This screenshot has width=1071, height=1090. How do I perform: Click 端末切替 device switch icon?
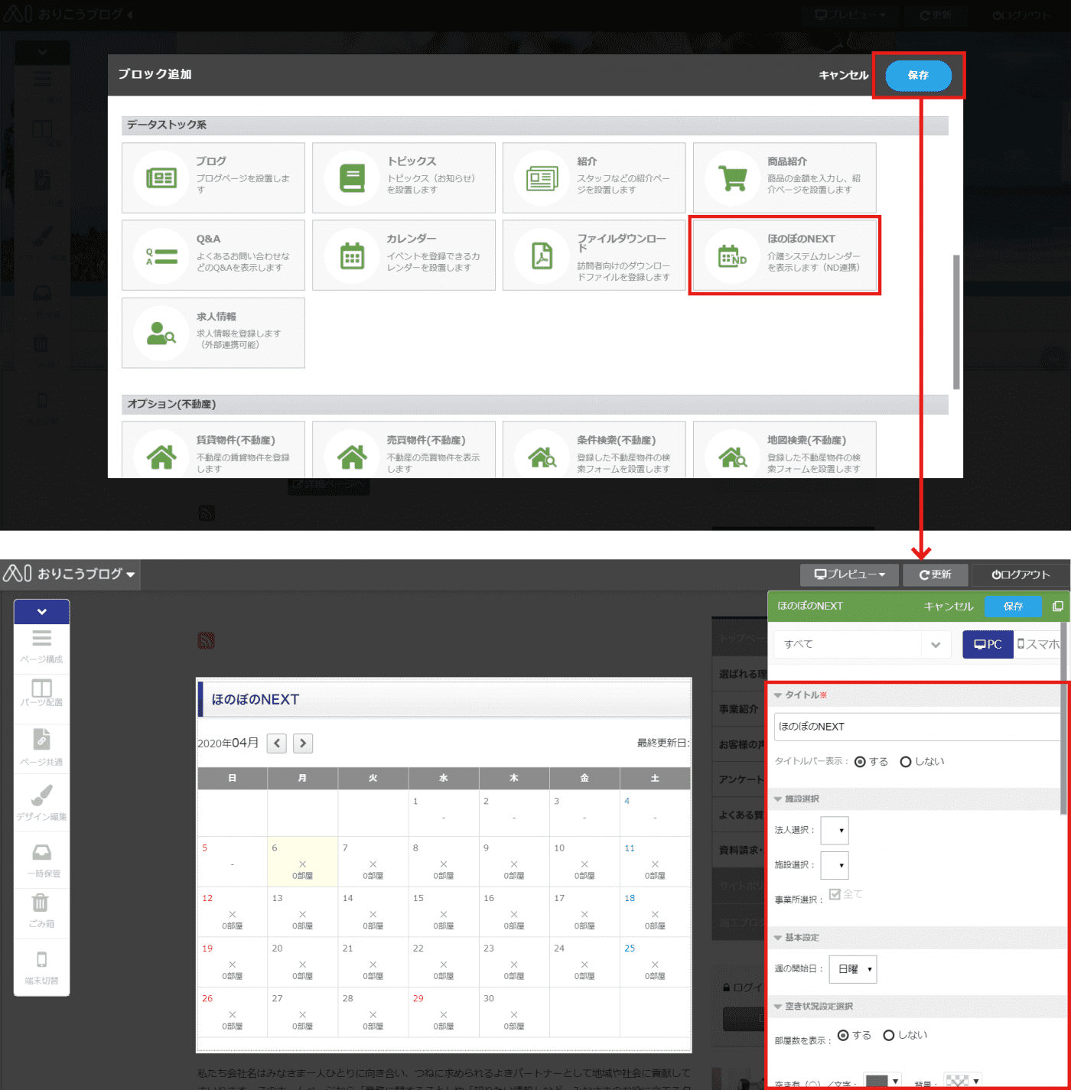tap(41, 968)
